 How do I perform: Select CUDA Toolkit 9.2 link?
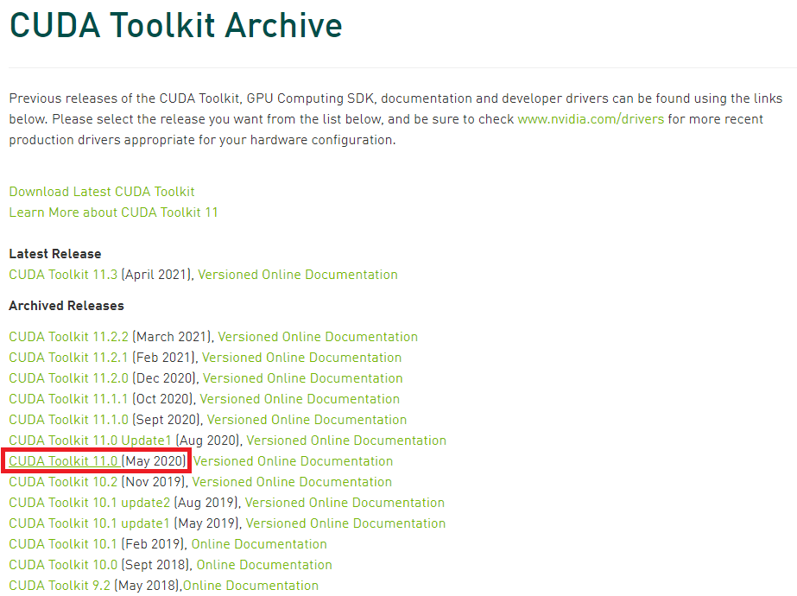tap(60, 586)
